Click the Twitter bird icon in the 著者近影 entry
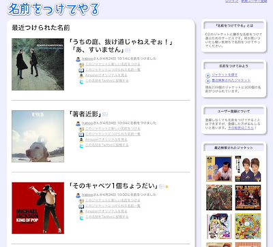This screenshot has height=247, width=273. point(81,146)
